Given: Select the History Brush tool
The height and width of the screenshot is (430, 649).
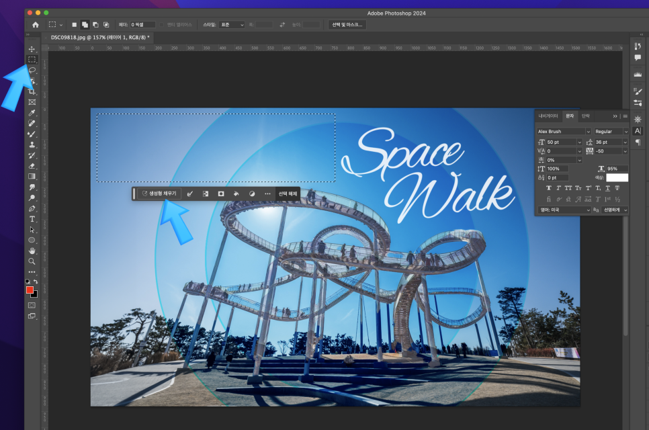Looking at the screenshot, I should point(32,155).
